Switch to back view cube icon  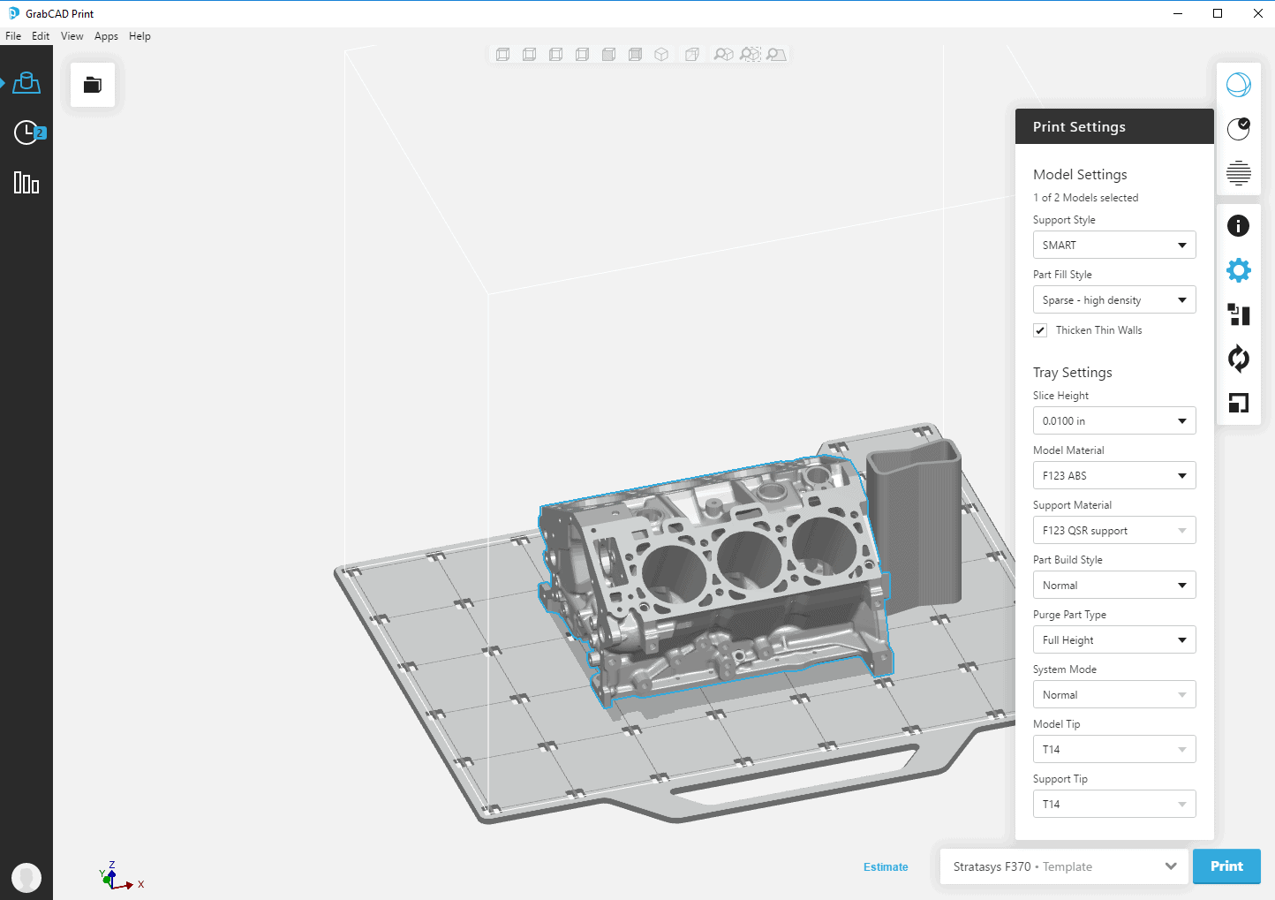coord(635,55)
